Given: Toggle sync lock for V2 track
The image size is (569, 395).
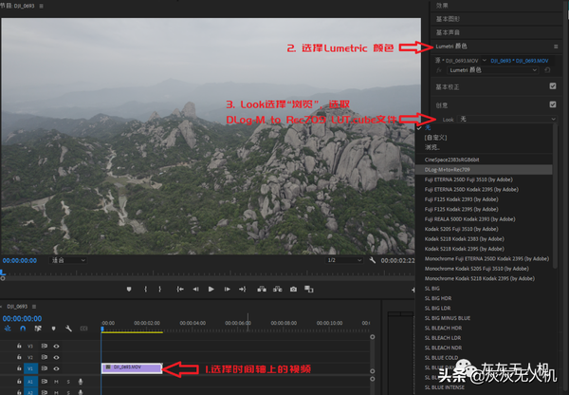Looking at the screenshot, I should tap(45, 357).
